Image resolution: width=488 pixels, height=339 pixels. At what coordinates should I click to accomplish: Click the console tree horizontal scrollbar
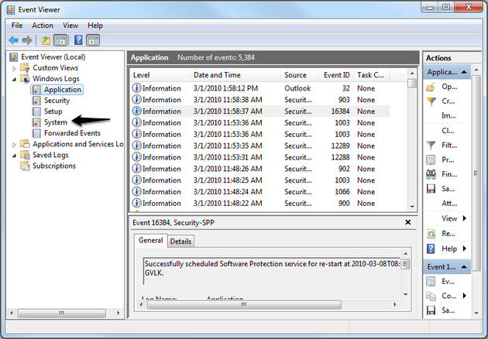click(64, 313)
